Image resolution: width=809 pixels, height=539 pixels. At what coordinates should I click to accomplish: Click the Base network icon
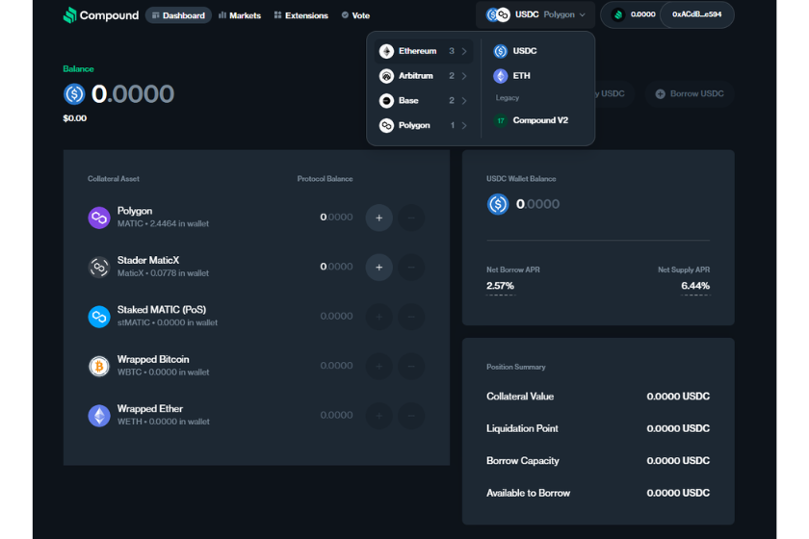tap(386, 100)
